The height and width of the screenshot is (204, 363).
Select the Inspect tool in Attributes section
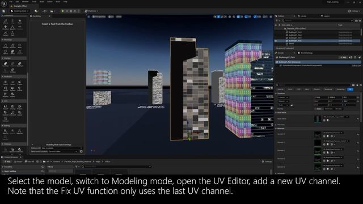tap(5, 83)
